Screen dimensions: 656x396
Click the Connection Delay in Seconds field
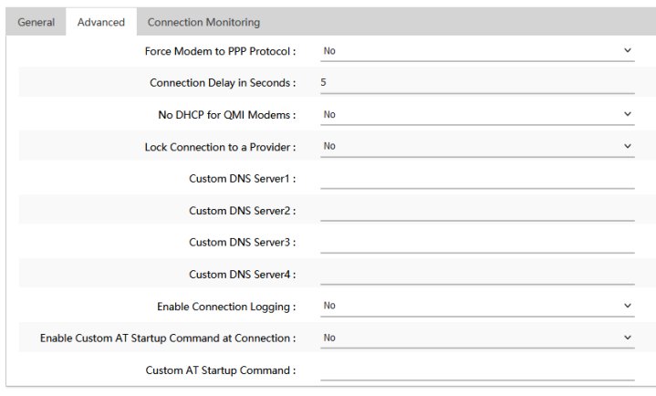coord(477,83)
